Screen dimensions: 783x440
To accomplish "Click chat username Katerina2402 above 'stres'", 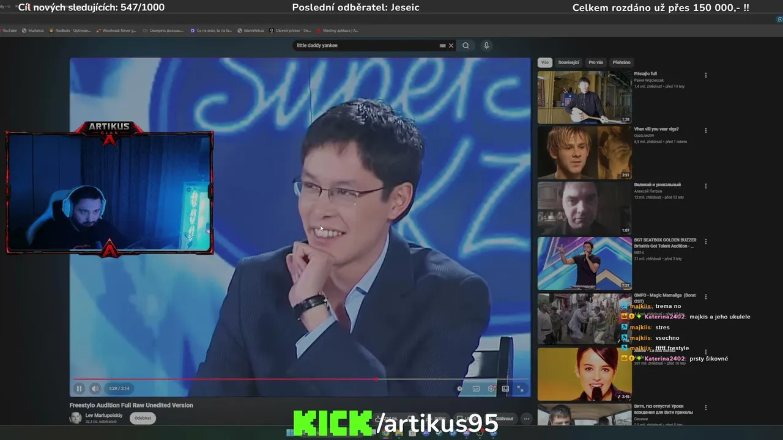I will [x=664, y=317].
